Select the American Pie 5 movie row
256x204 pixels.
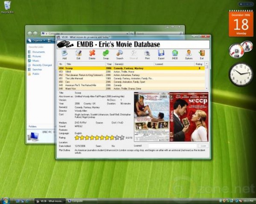(x=131, y=85)
